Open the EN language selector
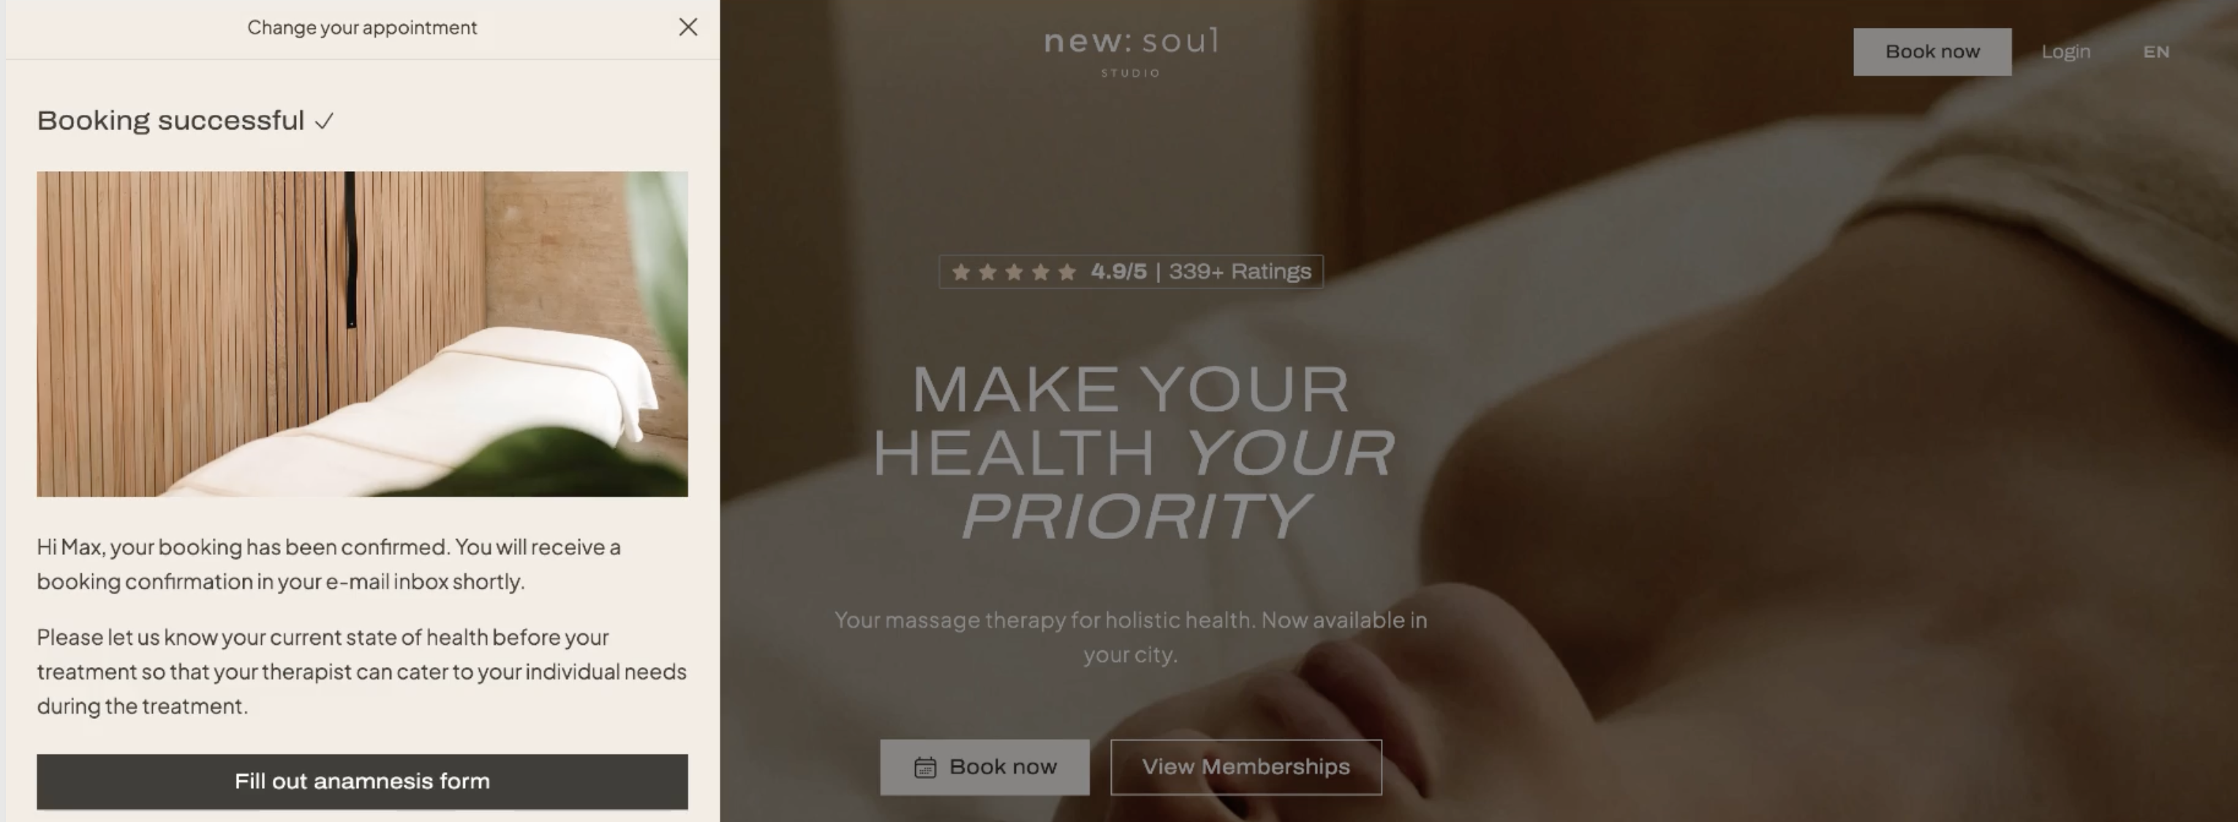Image resolution: width=2238 pixels, height=822 pixels. tap(2156, 52)
